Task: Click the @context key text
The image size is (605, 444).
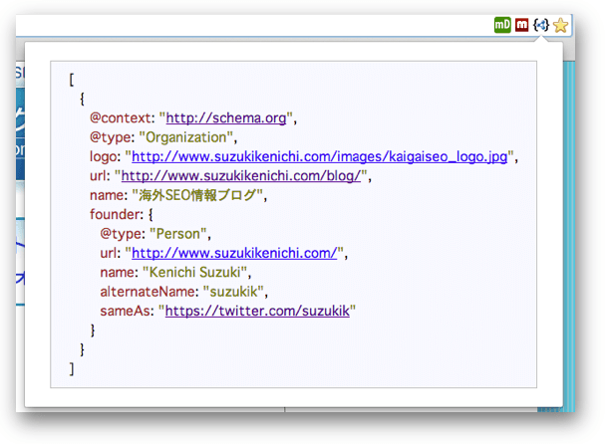Action: point(122,117)
